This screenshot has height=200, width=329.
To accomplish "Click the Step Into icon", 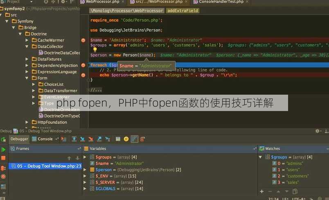I will 83,139.
